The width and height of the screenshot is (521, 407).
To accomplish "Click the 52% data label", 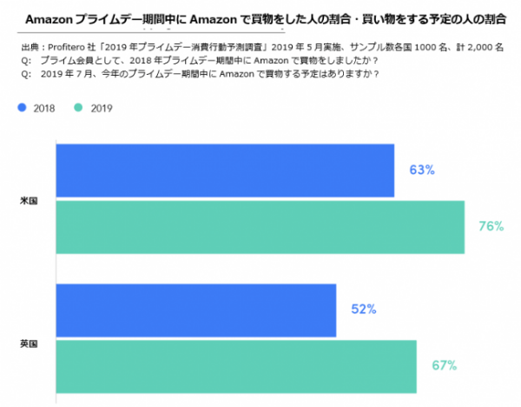I will [363, 309].
